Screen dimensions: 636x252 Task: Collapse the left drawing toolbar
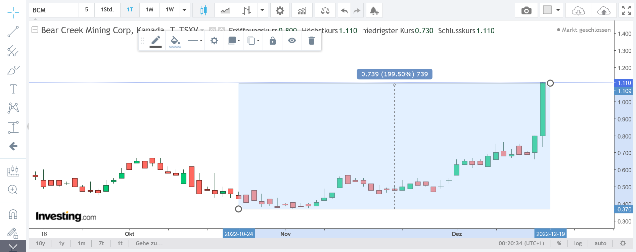(13, 247)
